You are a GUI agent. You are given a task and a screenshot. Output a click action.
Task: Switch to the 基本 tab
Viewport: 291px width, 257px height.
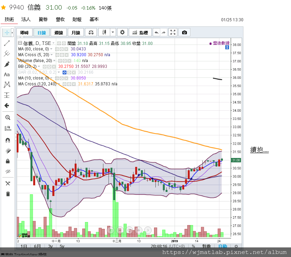[x=94, y=19]
